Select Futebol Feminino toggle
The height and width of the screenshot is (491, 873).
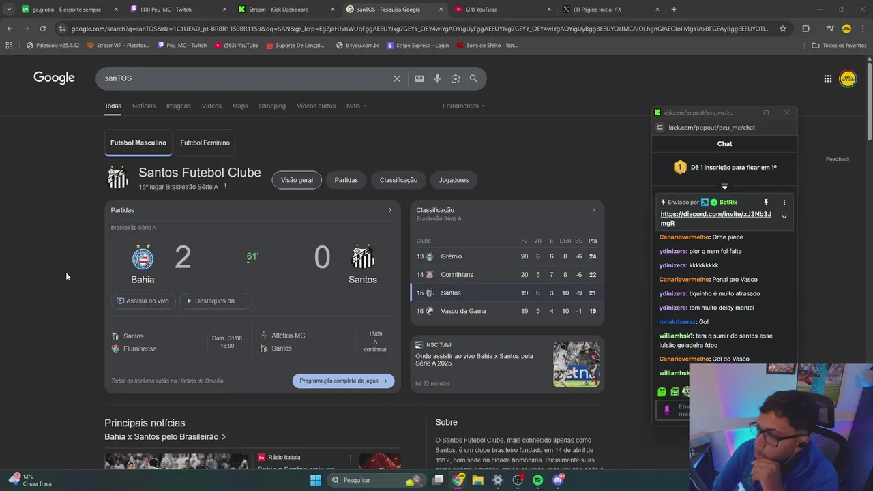tap(205, 143)
